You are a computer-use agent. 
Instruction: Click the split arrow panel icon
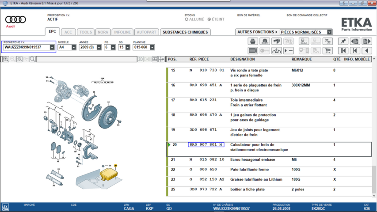click(161, 59)
